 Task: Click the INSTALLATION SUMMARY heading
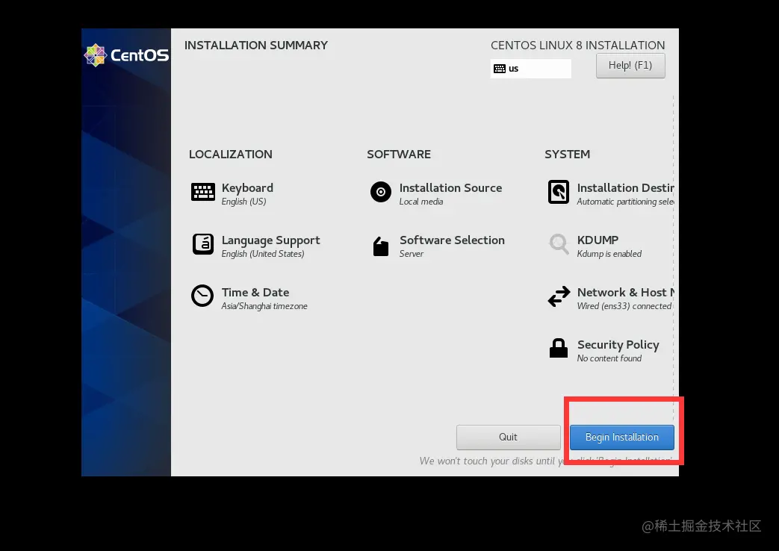click(256, 46)
